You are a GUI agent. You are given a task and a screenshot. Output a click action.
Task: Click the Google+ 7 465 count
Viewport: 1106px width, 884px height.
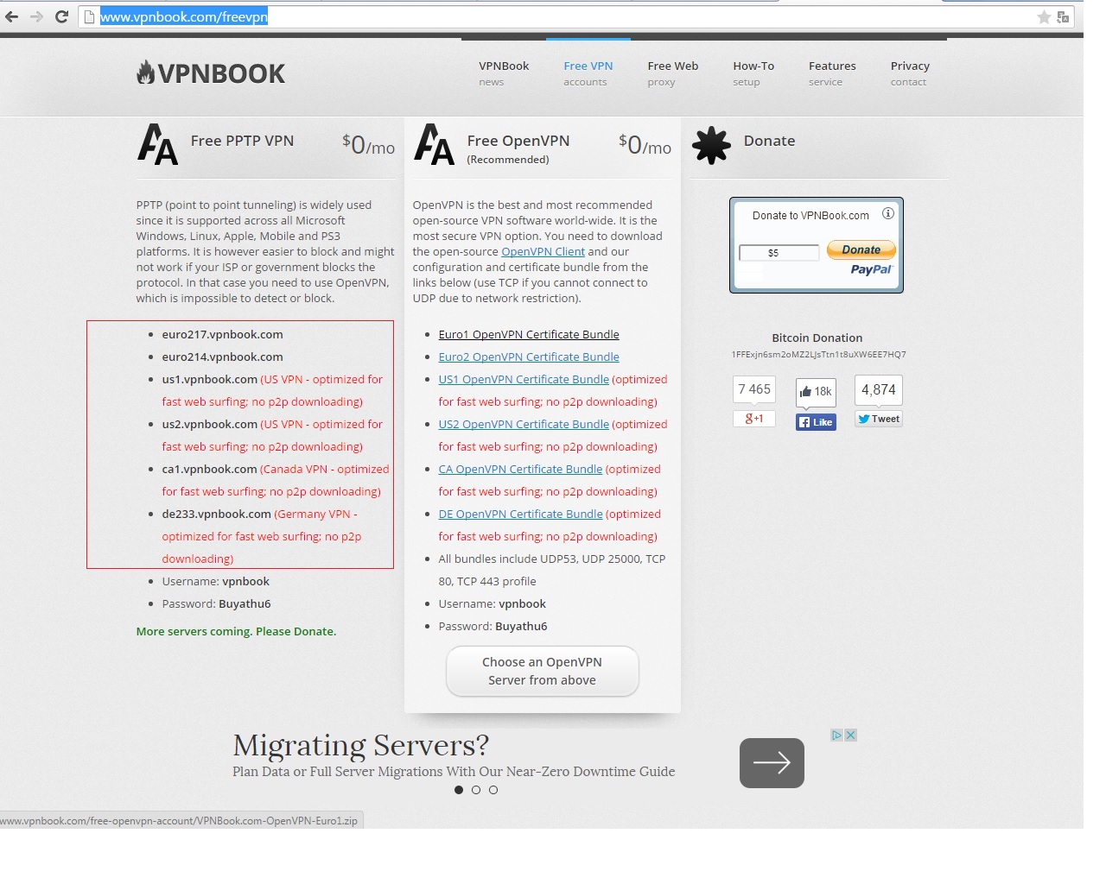753,389
